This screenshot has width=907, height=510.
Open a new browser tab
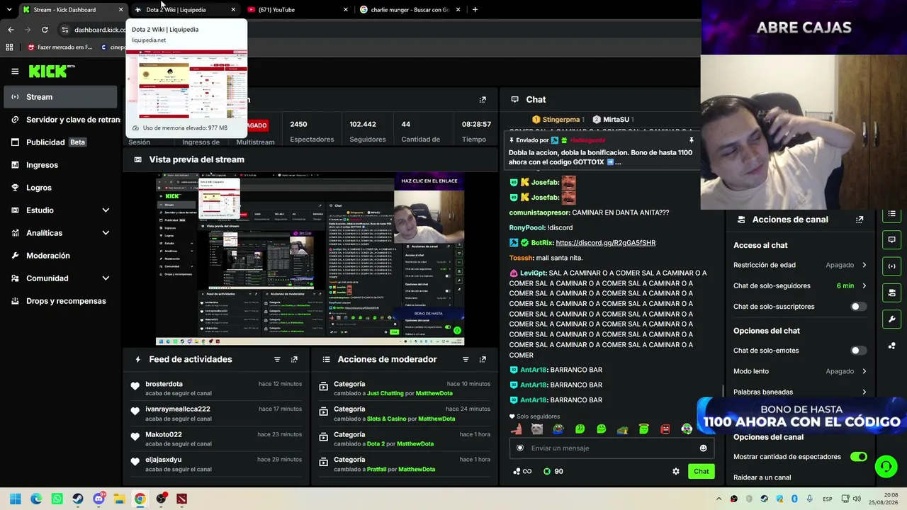(x=475, y=10)
